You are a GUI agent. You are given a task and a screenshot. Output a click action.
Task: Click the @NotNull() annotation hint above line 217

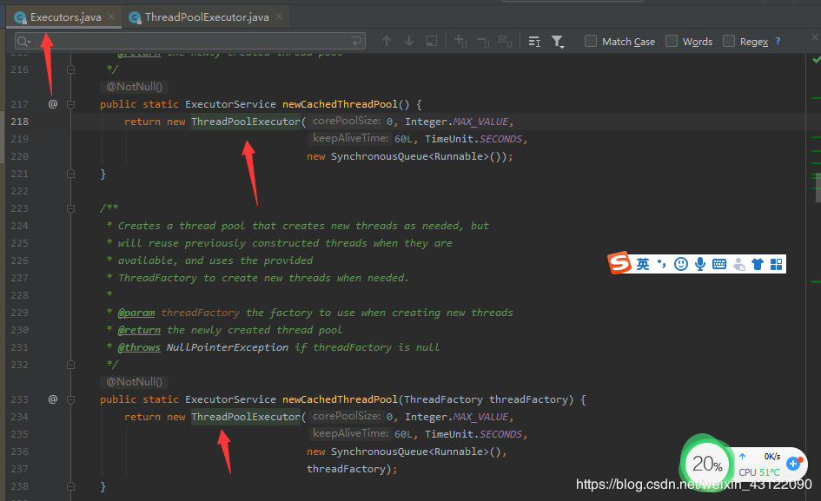[x=134, y=86]
